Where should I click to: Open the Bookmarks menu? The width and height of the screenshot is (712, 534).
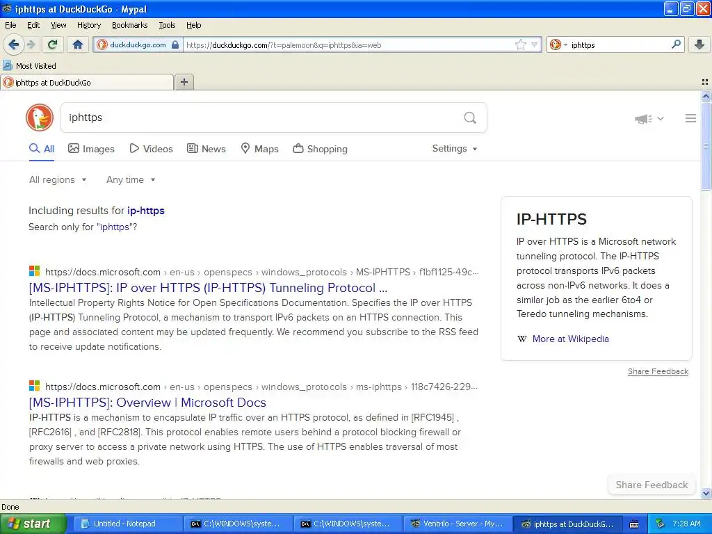click(130, 25)
